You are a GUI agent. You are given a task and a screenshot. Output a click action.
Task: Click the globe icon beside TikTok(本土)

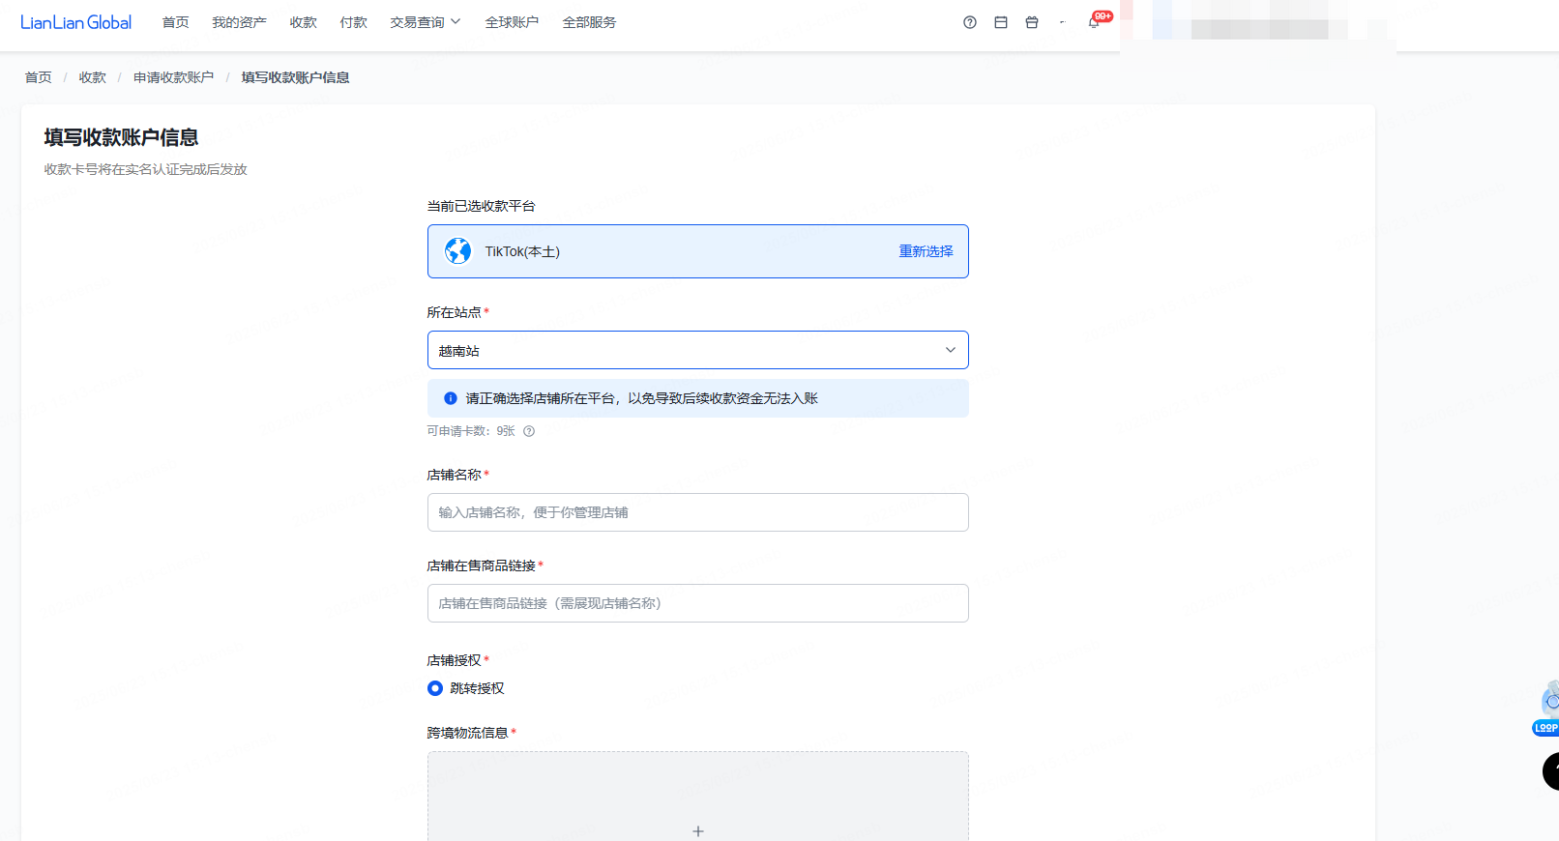point(457,251)
